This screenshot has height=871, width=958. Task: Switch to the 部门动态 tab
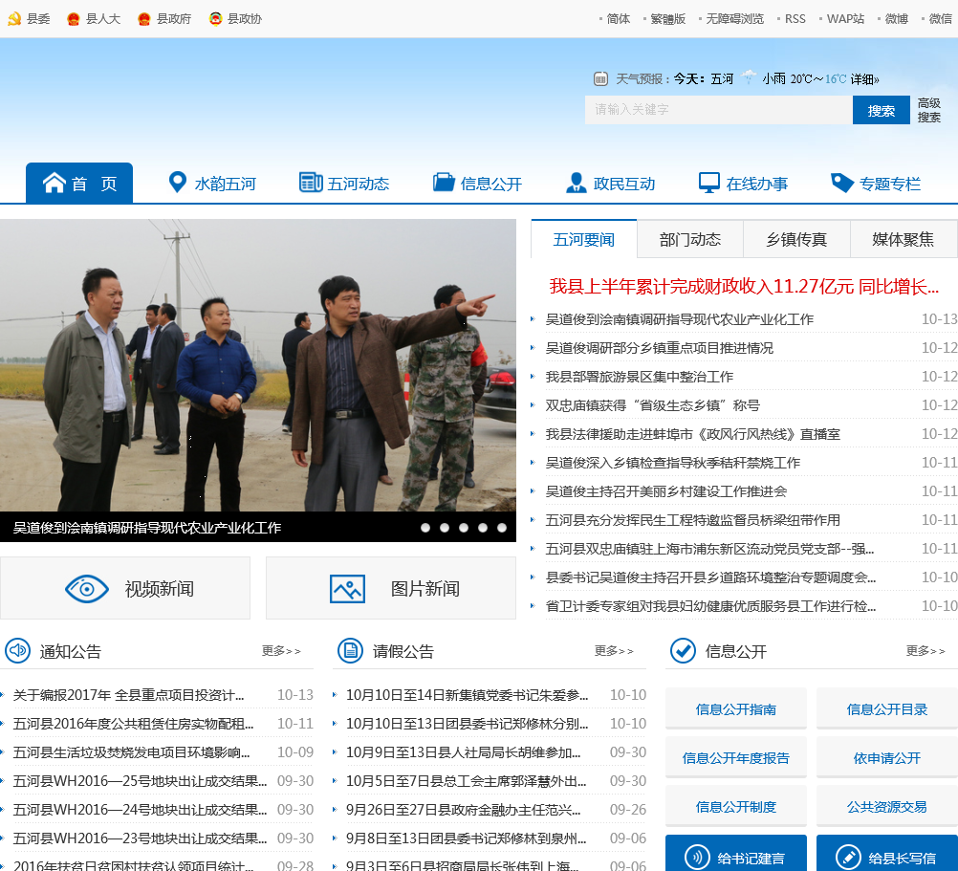tap(690, 239)
